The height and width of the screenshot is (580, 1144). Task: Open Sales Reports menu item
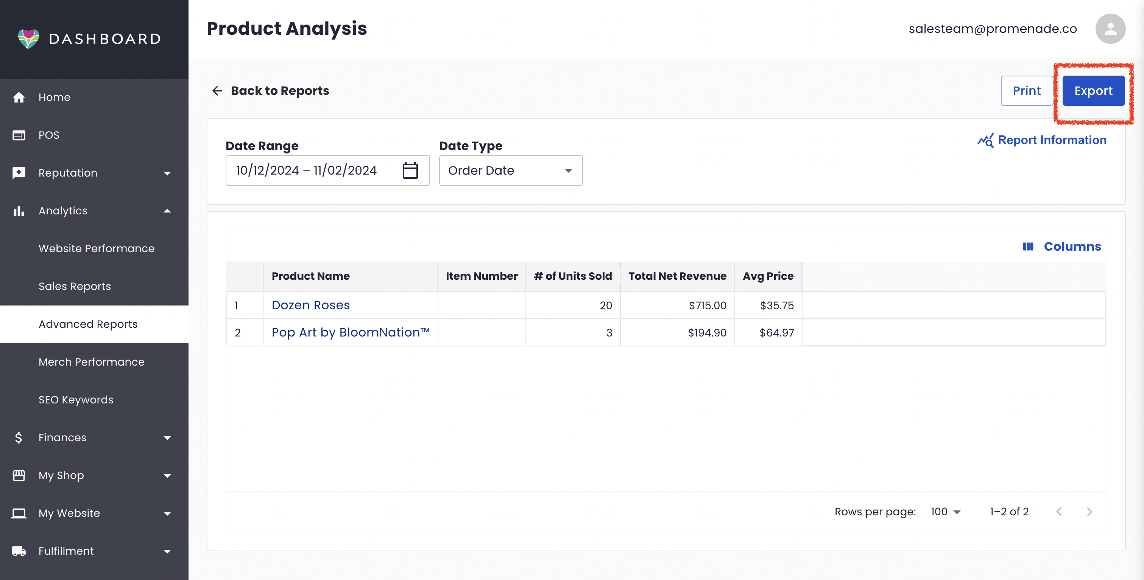click(x=94, y=287)
